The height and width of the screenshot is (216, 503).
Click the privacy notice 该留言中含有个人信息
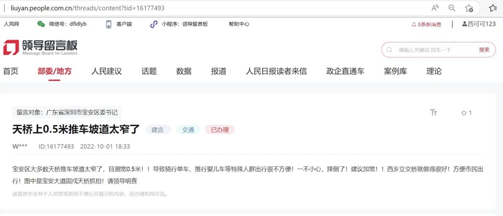[90, 194]
